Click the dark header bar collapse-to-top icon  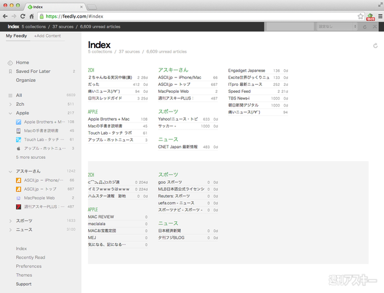[374, 27]
